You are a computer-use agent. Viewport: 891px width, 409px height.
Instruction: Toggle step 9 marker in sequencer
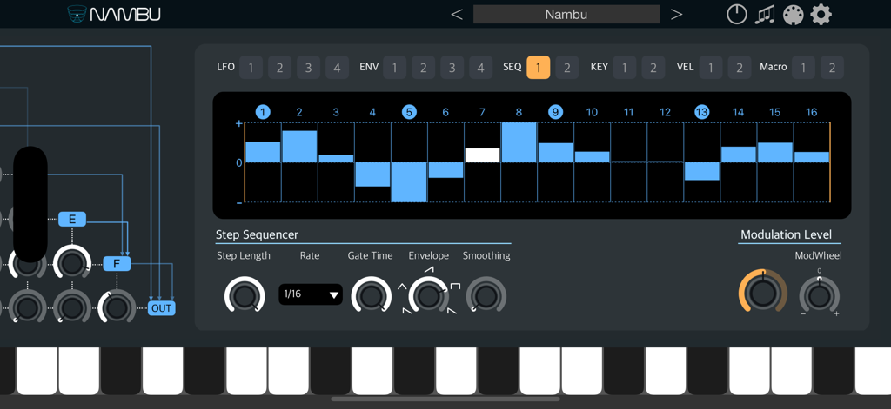click(555, 112)
